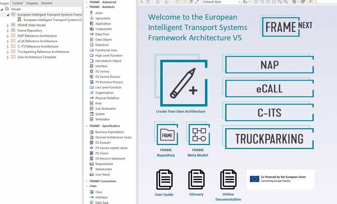Expand the FRAME Connectors toolbox section
Viewport: 337px width, 204px height.
tap(87, 181)
